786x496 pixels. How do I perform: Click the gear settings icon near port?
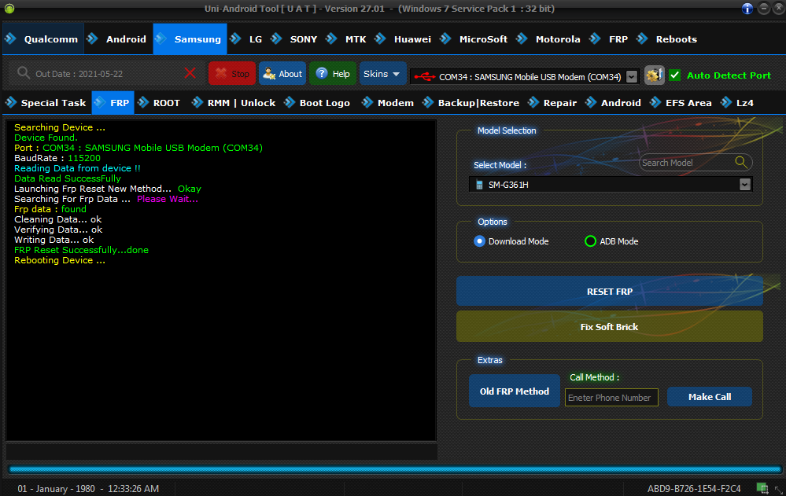pos(654,75)
